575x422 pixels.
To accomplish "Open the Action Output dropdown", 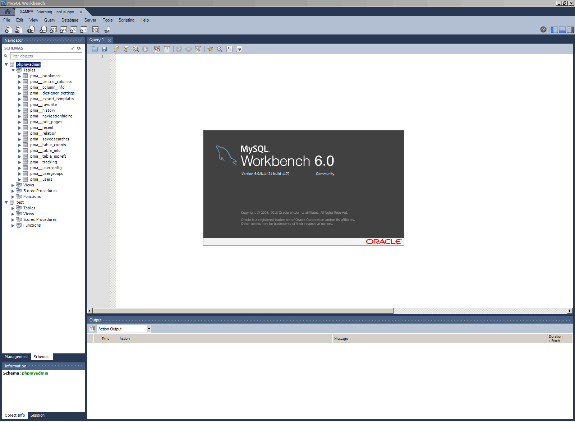I will click(x=149, y=329).
